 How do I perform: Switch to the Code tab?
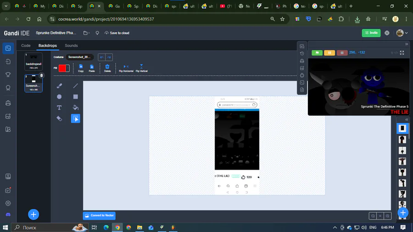[26, 45]
